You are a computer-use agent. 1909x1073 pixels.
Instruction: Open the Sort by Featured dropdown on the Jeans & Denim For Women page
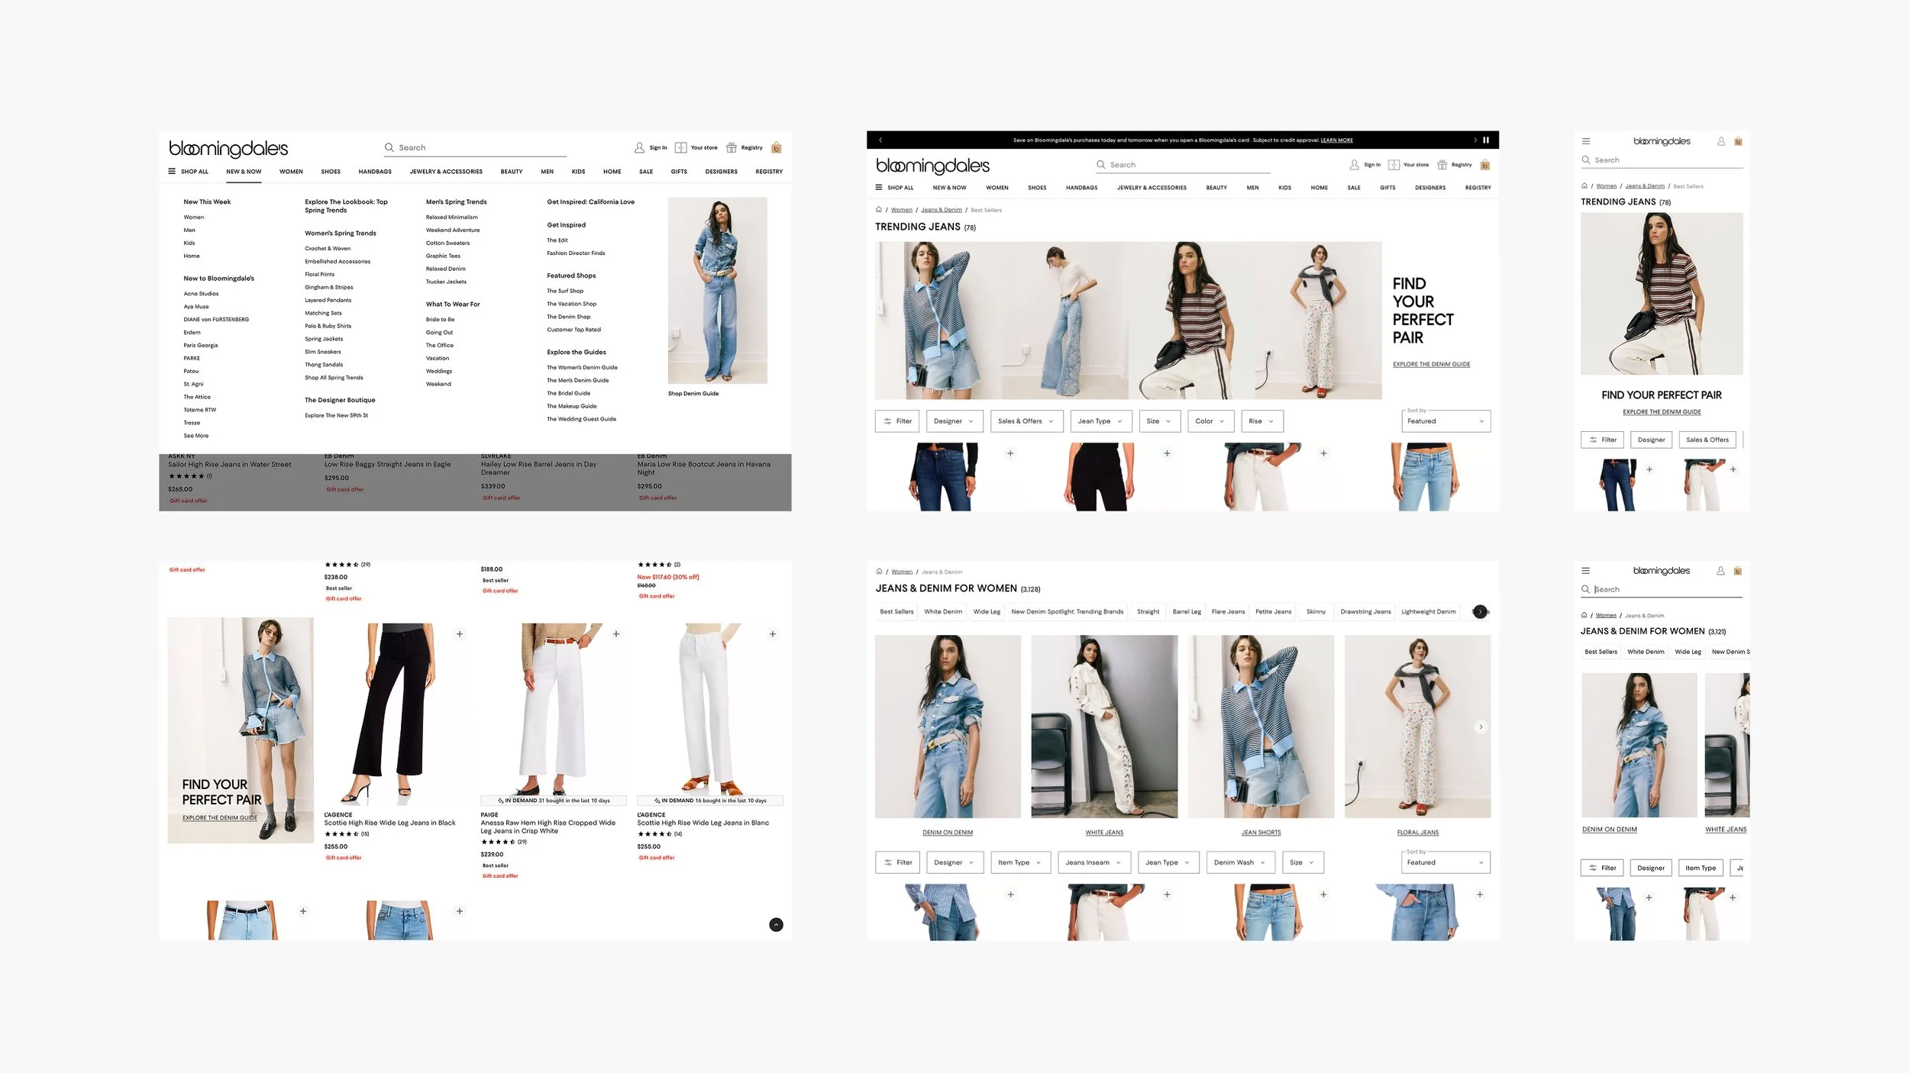pos(1445,862)
